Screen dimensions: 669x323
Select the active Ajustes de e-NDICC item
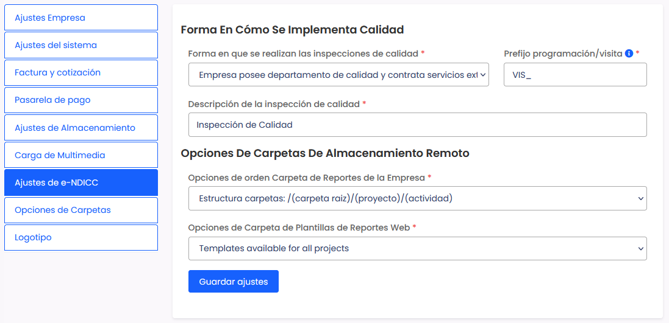pyautogui.click(x=81, y=182)
